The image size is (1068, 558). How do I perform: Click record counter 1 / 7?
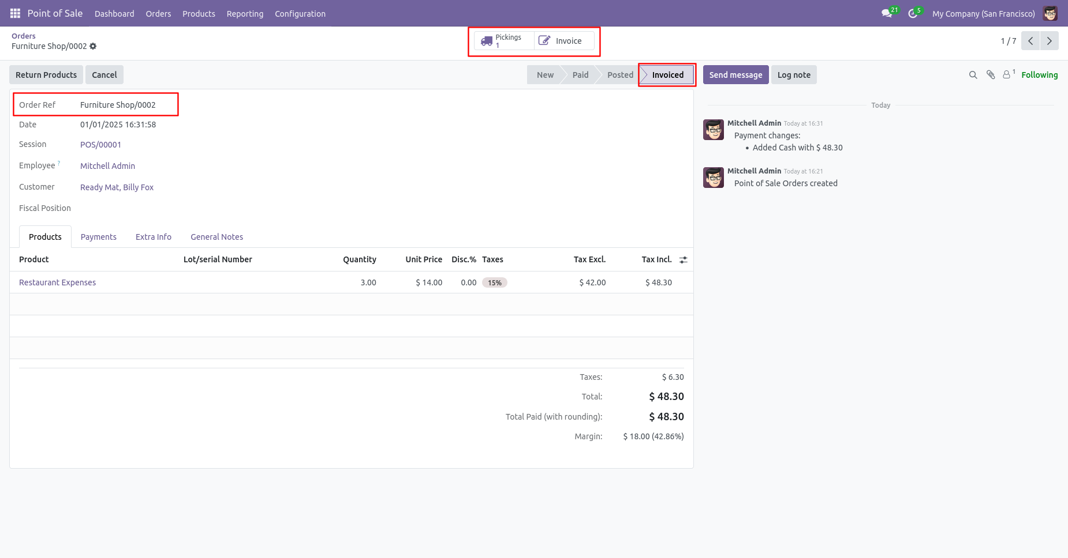[1008, 41]
